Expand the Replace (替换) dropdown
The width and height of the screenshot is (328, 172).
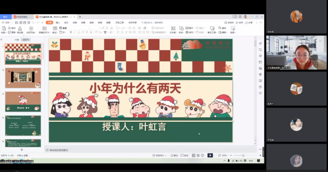[x=227, y=32]
